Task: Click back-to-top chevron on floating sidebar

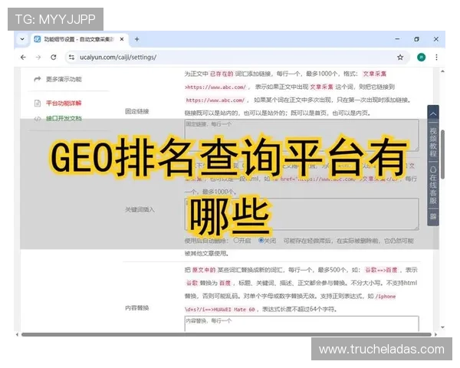Action: (x=433, y=114)
